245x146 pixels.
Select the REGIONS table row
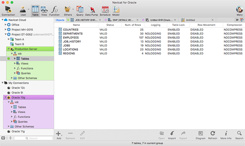(x=149, y=53)
